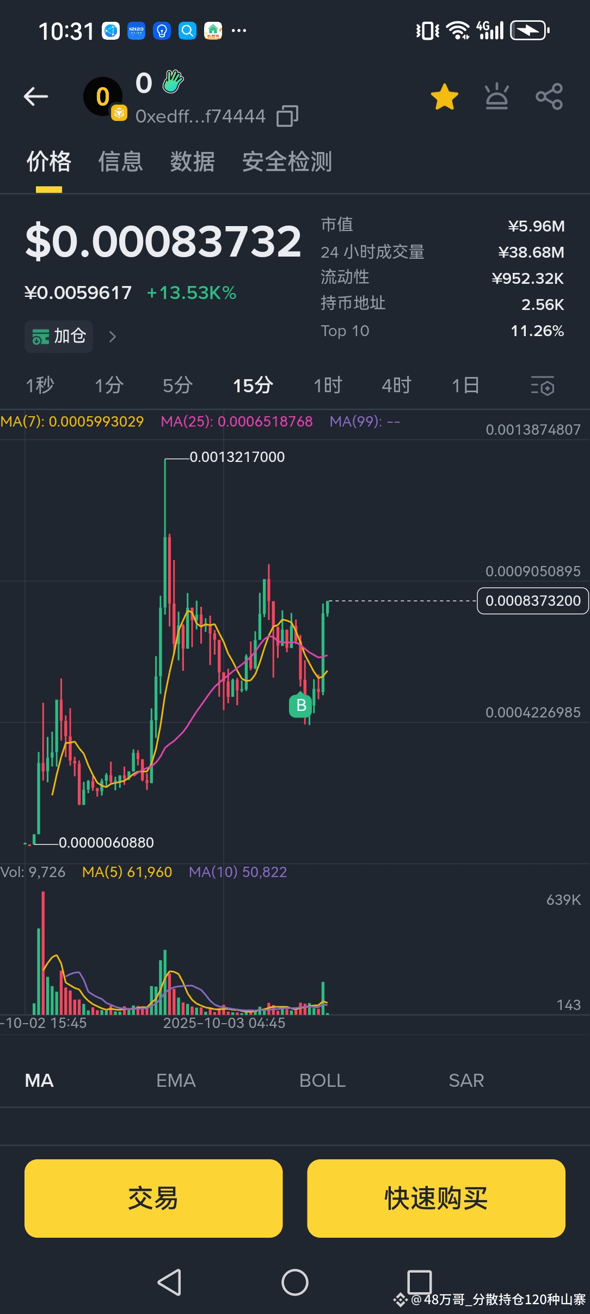The width and height of the screenshot is (590, 1314).
Task: Tap the 快速购买 button
Action: point(436,1199)
